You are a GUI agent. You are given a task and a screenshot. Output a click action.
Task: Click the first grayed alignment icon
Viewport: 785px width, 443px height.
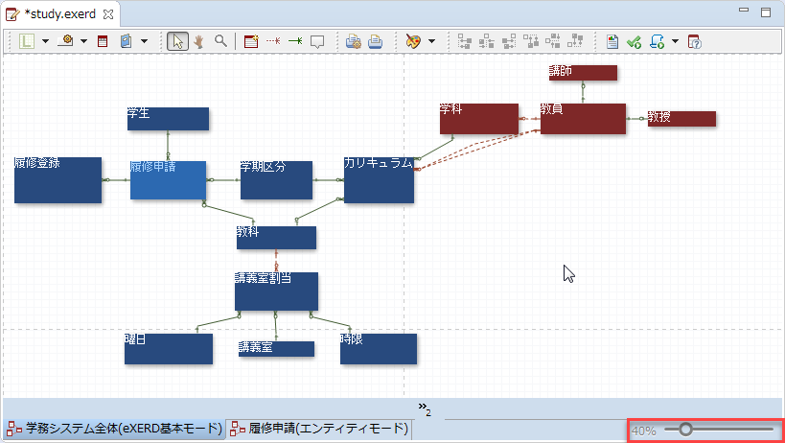pos(465,41)
